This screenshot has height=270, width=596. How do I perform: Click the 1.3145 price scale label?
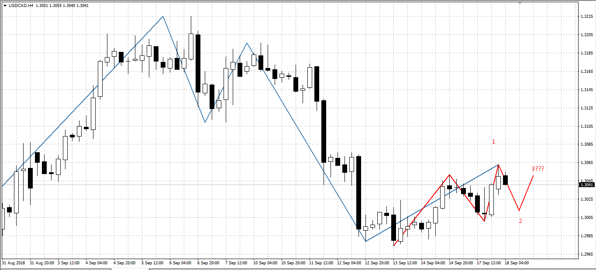(x=586, y=90)
